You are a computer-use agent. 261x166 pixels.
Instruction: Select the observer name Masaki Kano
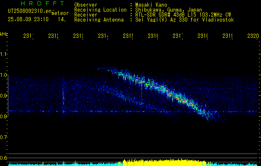(x=151, y=5)
